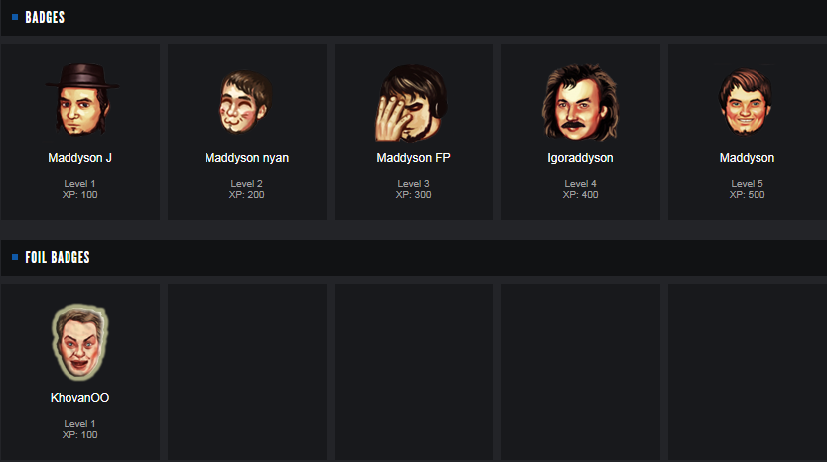Click the empty second foil badge slot
This screenshot has width=827, height=462.
[x=247, y=372]
